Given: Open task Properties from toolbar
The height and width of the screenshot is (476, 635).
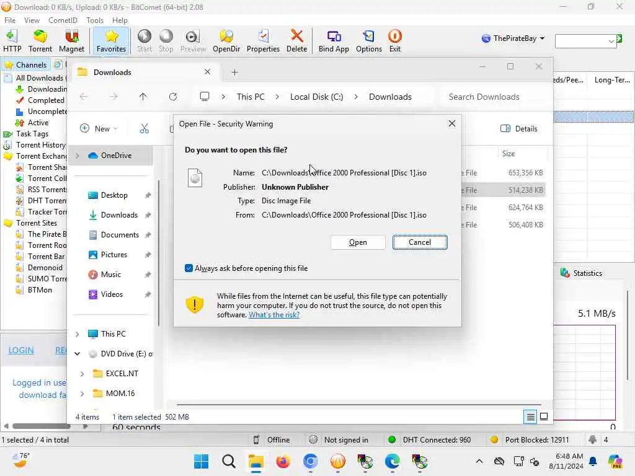Looking at the screenshot, I should click(x=263, y=40).
